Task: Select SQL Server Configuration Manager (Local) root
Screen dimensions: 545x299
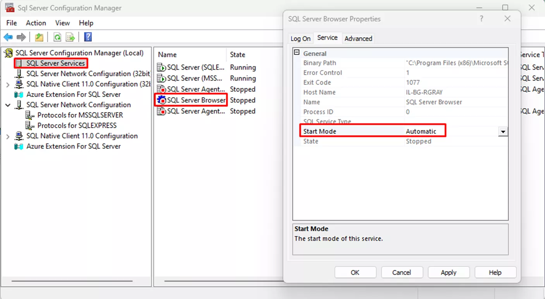Action: (79, 53)
